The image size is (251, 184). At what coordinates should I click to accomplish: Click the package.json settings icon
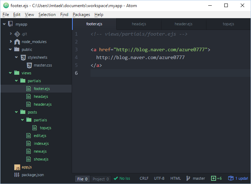point(17,175)
